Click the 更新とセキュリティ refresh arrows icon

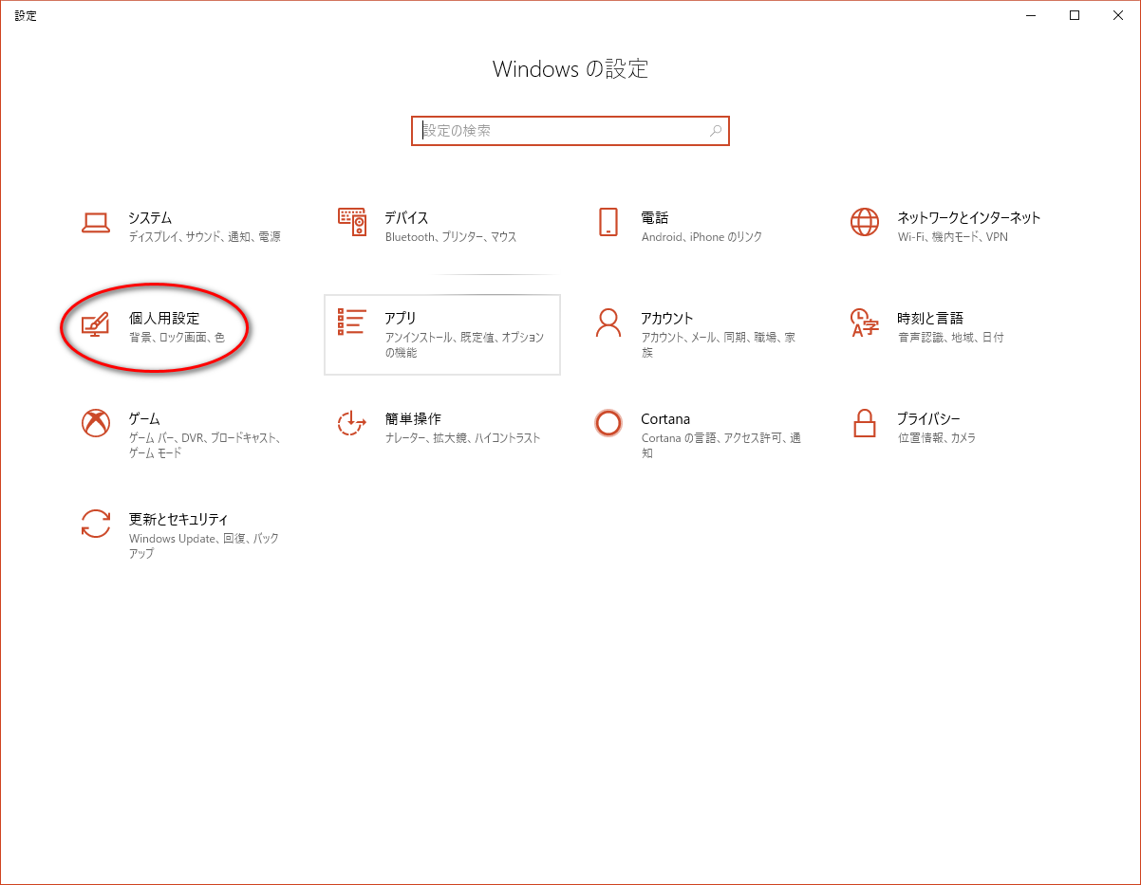96,524
